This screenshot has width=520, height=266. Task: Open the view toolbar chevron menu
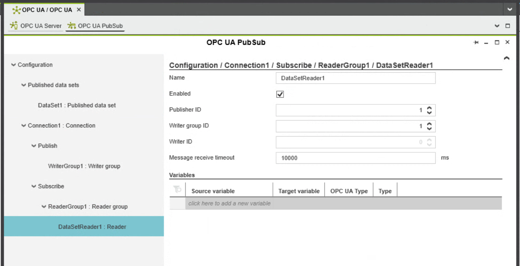tap(497, 26)
